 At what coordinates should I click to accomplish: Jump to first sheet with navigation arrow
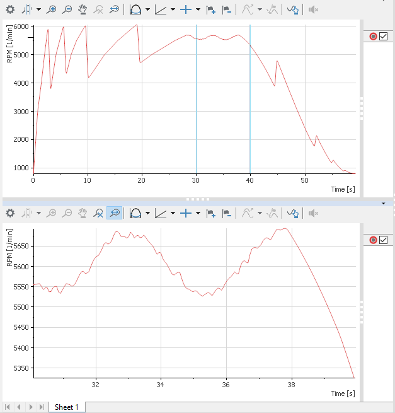pos(8,407)
